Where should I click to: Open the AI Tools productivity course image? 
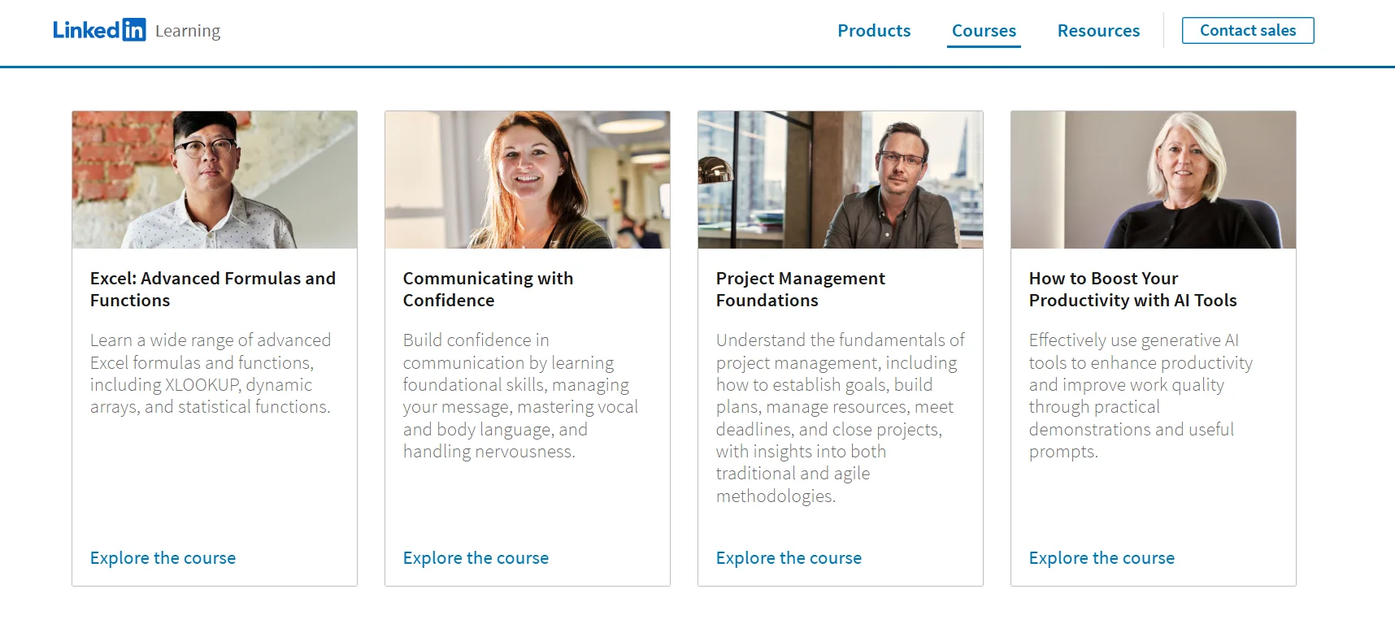tap(1154, 180)
